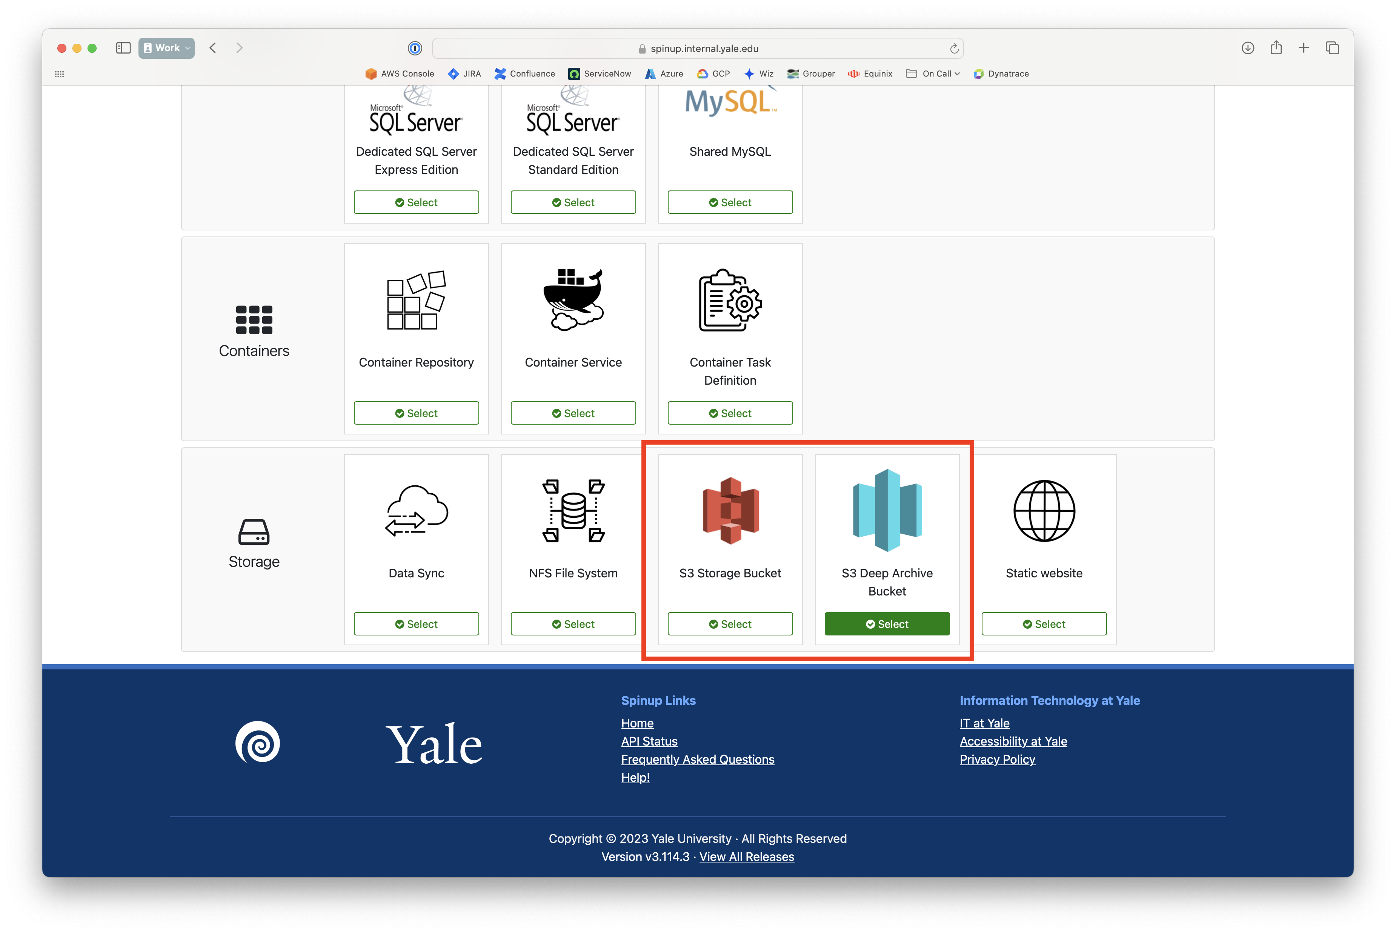Open the AWS Console bookmark
The width and height of the screenshot is (1396, 933).
[400, 74]
